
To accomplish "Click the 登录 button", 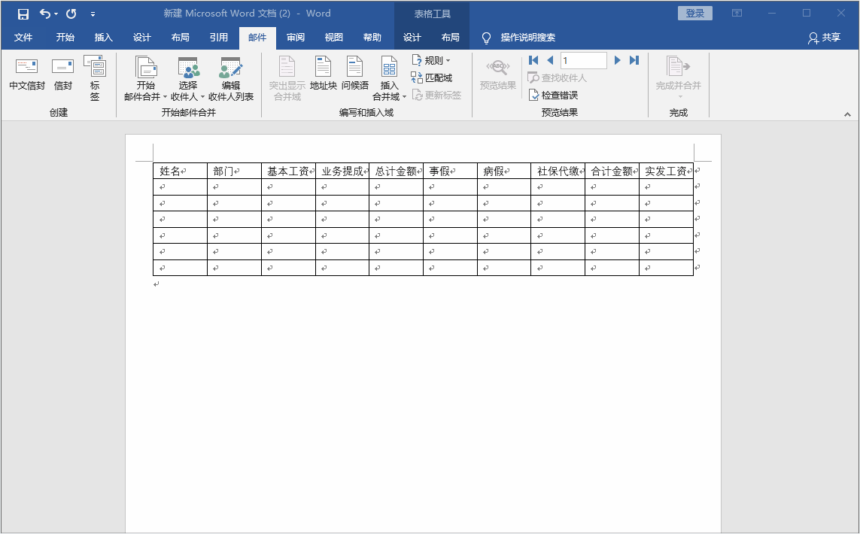I will pos(694,13).
